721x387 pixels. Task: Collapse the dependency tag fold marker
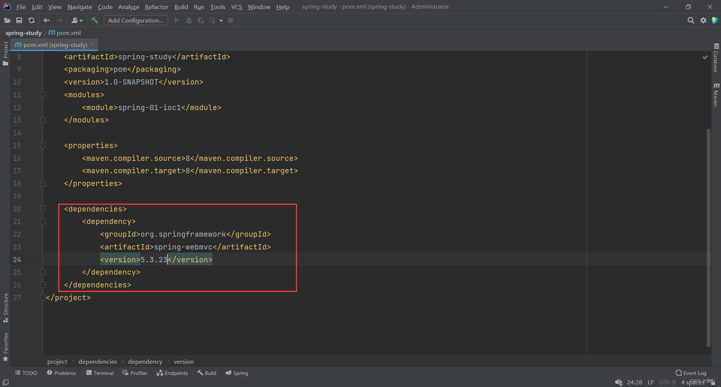(x=43, y=222)
